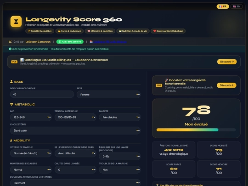Click the heart icon beside METABOLIC heading
The width and height of the screenshot is (248, 186).
(11, 104)
